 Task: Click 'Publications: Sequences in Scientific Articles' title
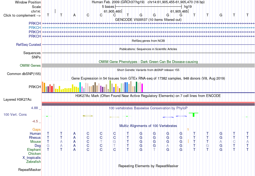[148, 49]
